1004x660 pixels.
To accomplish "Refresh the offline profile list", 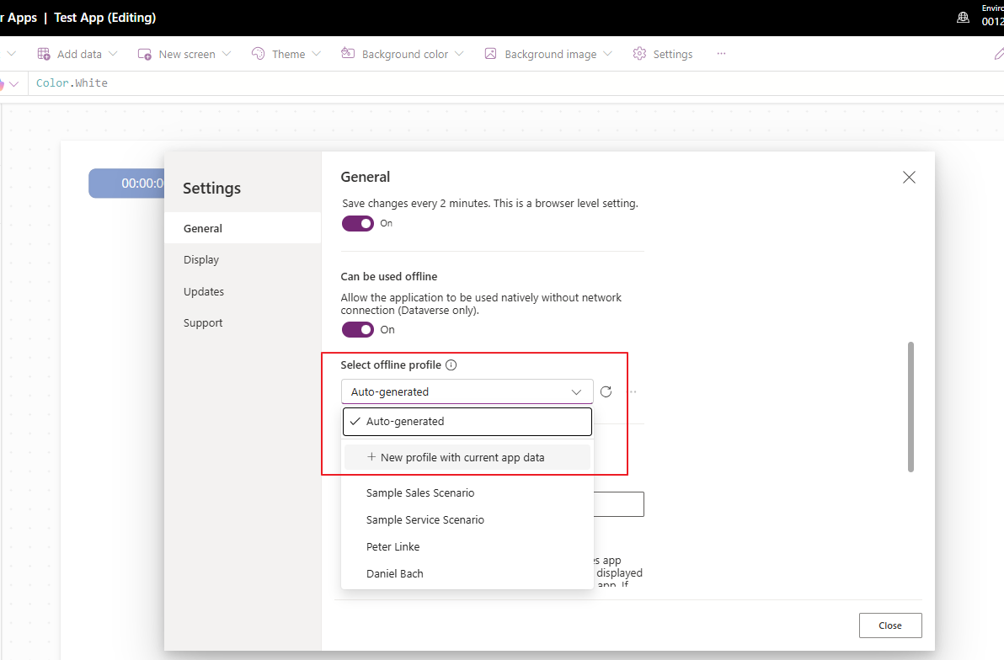I will [606, 391].
